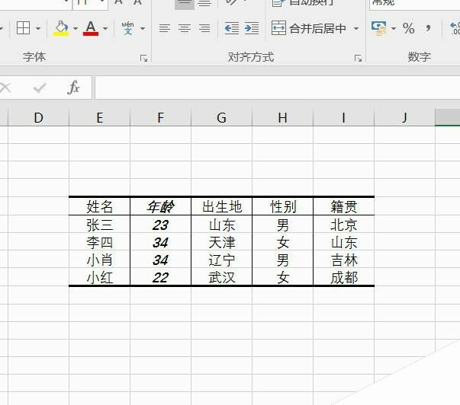Click the Borders grid icon
This screenshot has width=460, height=405.
(x=23, y=28)
